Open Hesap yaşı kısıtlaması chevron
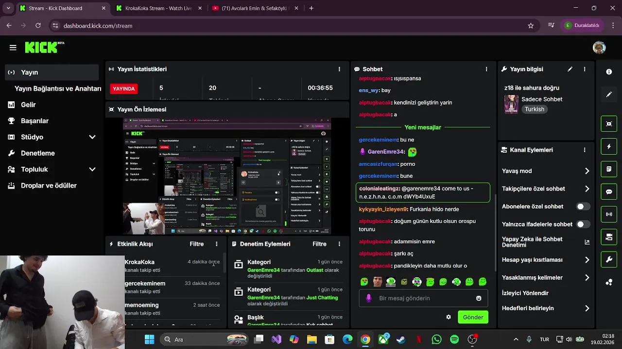Image resolution: width=622 pixels, height=349 pixels. (x=587, y=260)
